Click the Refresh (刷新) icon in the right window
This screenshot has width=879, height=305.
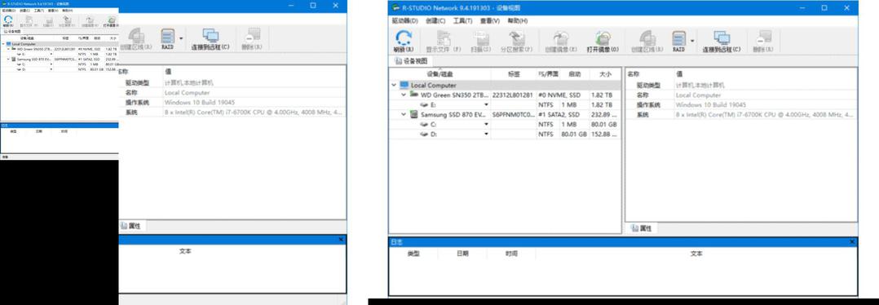click(404, 41)
